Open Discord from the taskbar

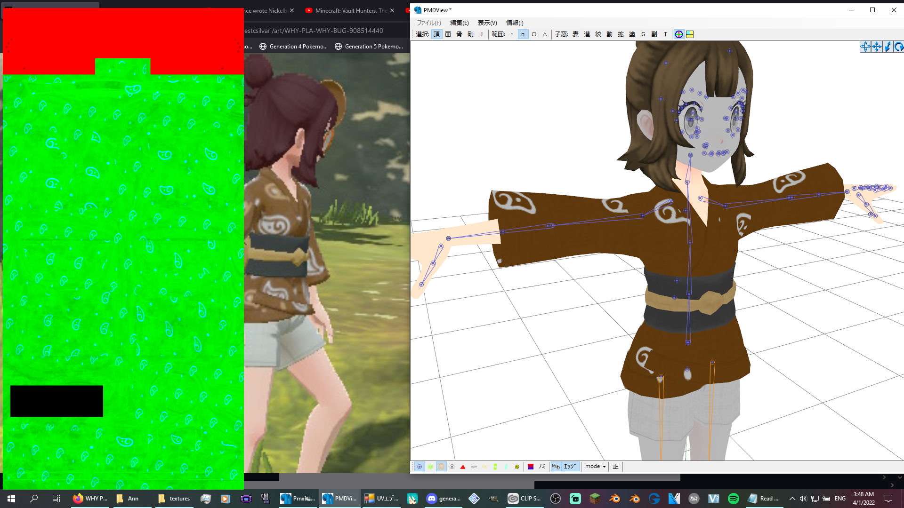(444, 499)
